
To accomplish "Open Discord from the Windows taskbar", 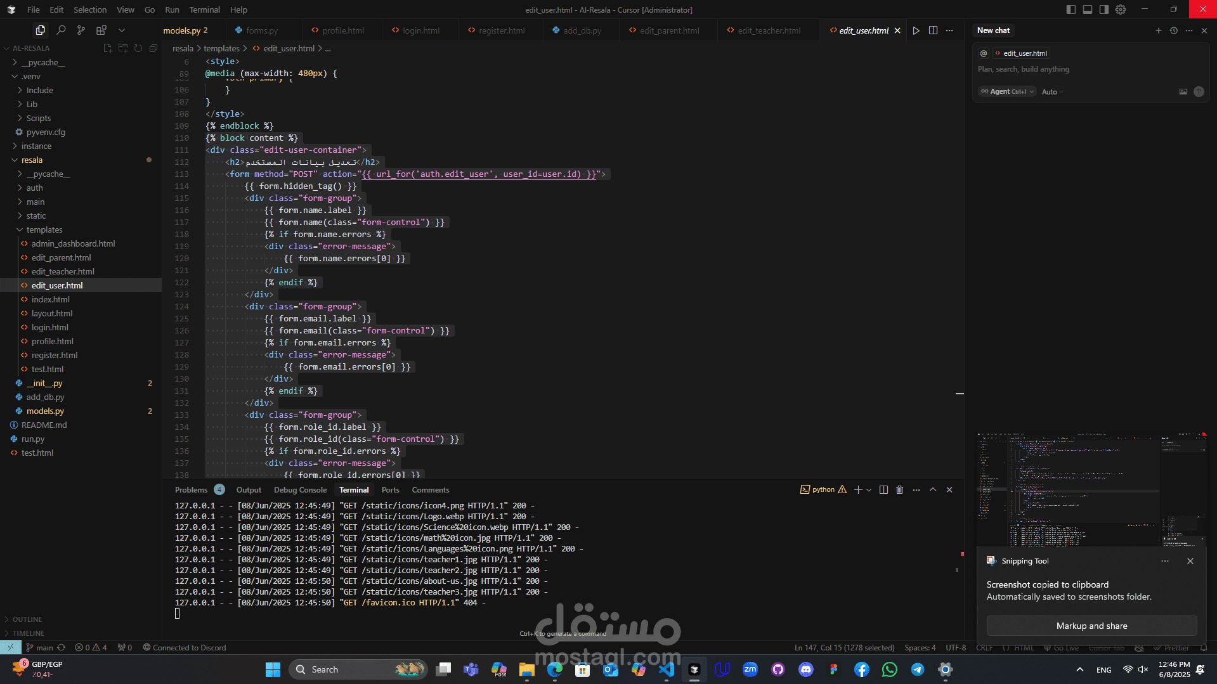I will point(806,669).
